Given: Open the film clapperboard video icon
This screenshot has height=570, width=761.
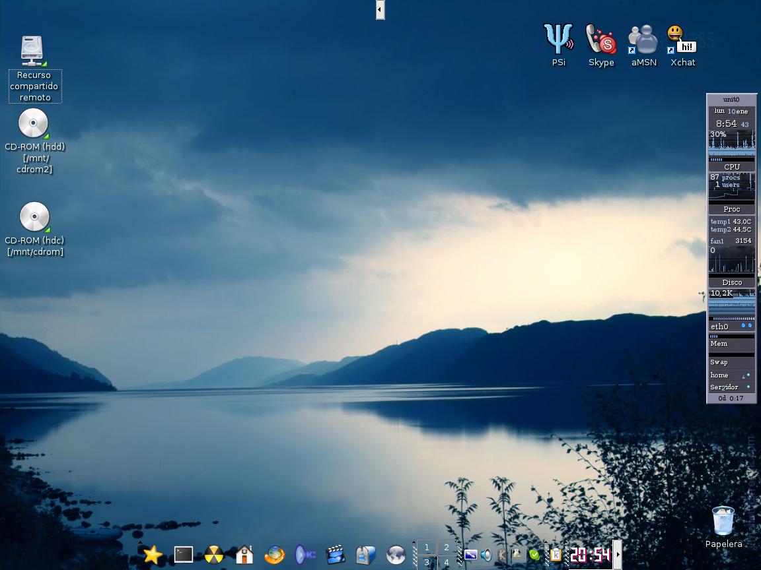Looking at the screenshot, I should pos(336,554).
